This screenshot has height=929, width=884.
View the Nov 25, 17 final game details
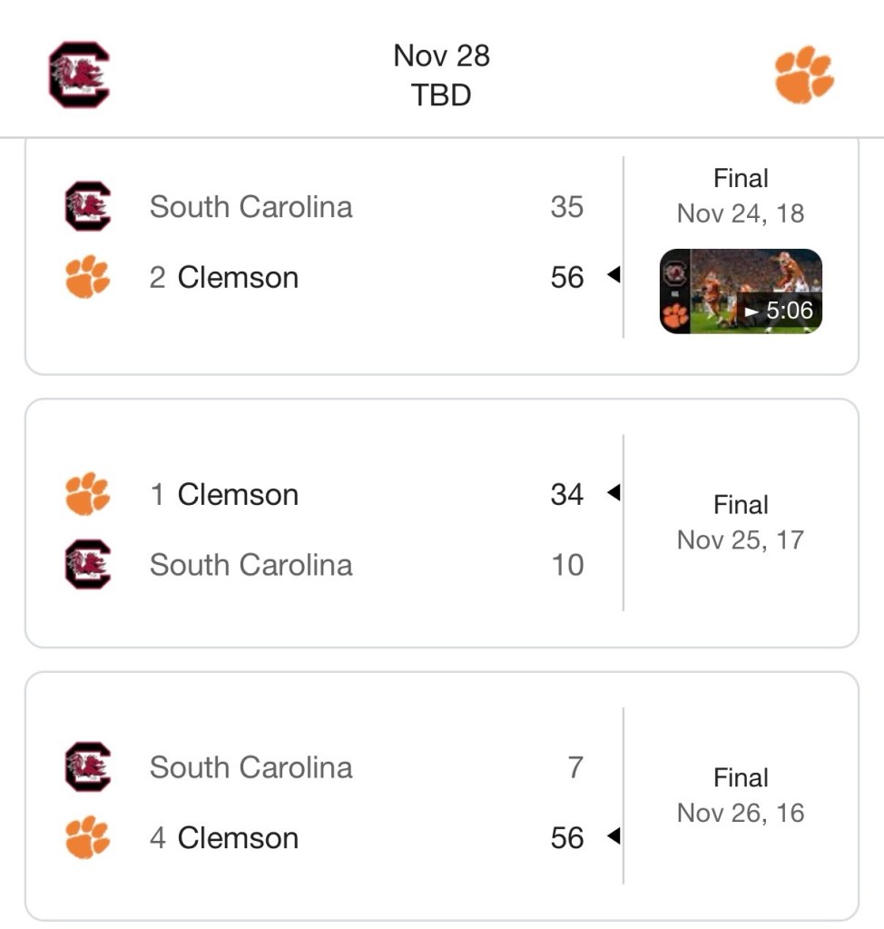coord(741,522)
